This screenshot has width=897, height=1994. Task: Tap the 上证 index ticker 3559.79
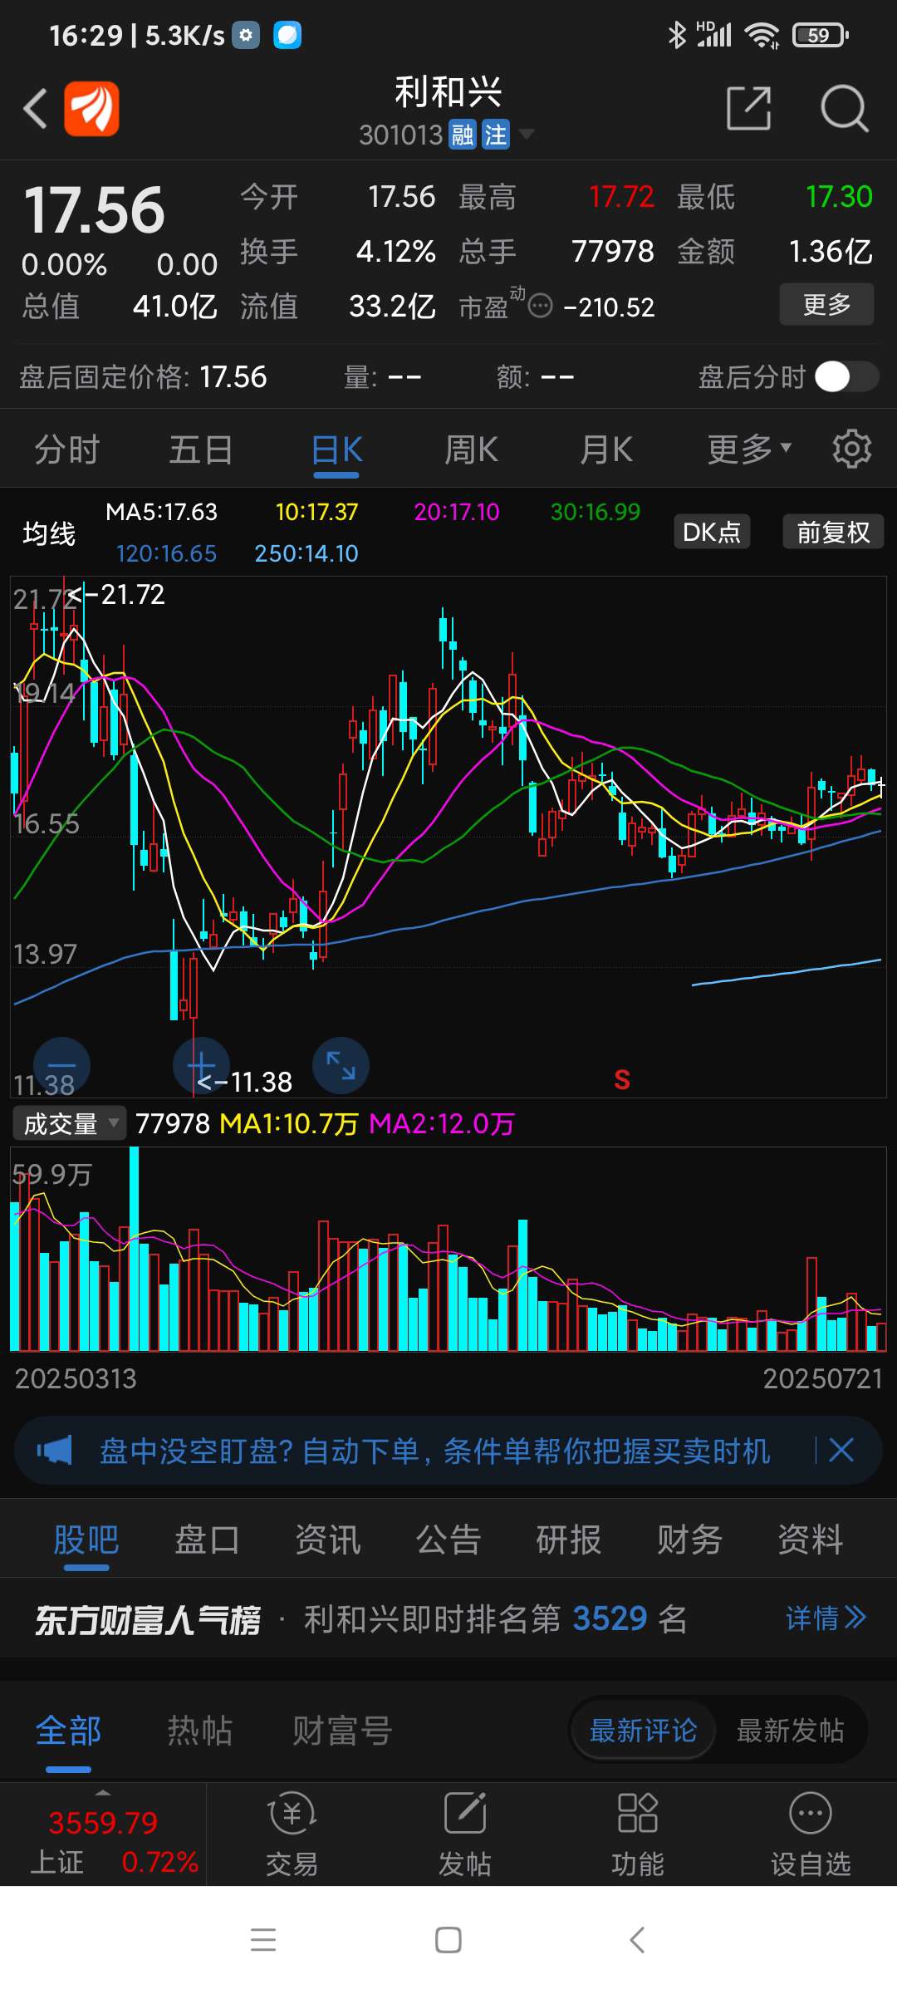coord(103,1823)
